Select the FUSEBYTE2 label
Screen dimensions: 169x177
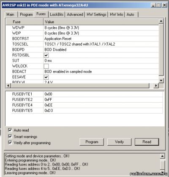(x=22, y=100)
